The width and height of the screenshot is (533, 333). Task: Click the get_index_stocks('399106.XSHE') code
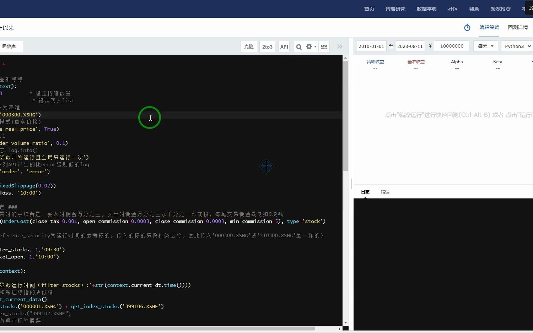click(117, 306)
